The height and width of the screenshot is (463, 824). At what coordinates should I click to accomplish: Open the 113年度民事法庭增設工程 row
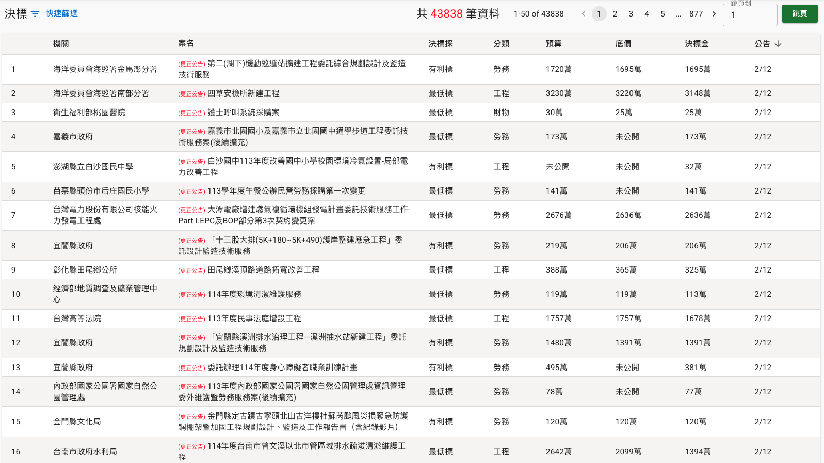254,318
